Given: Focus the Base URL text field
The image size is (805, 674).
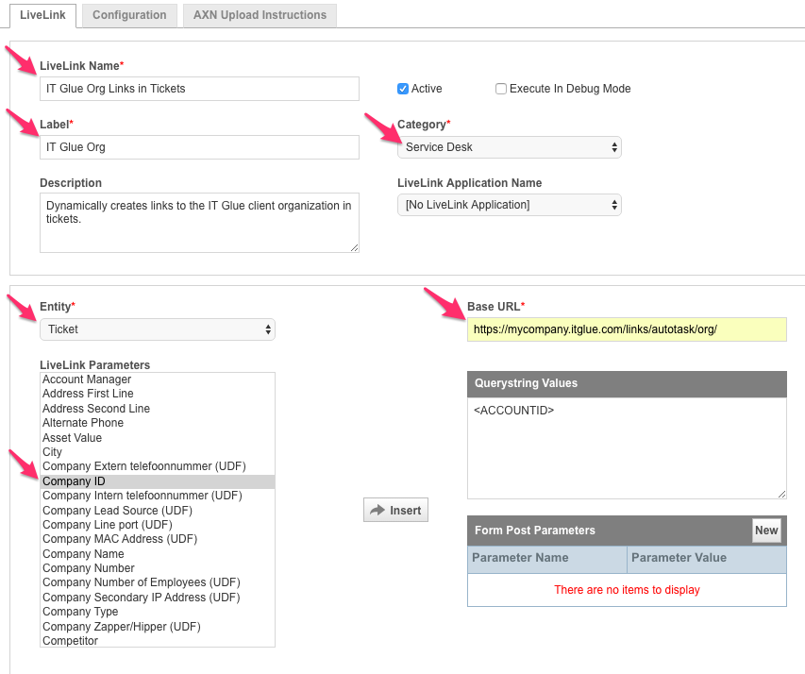Looking at the screenshot, I should click(x=627, y=329).
